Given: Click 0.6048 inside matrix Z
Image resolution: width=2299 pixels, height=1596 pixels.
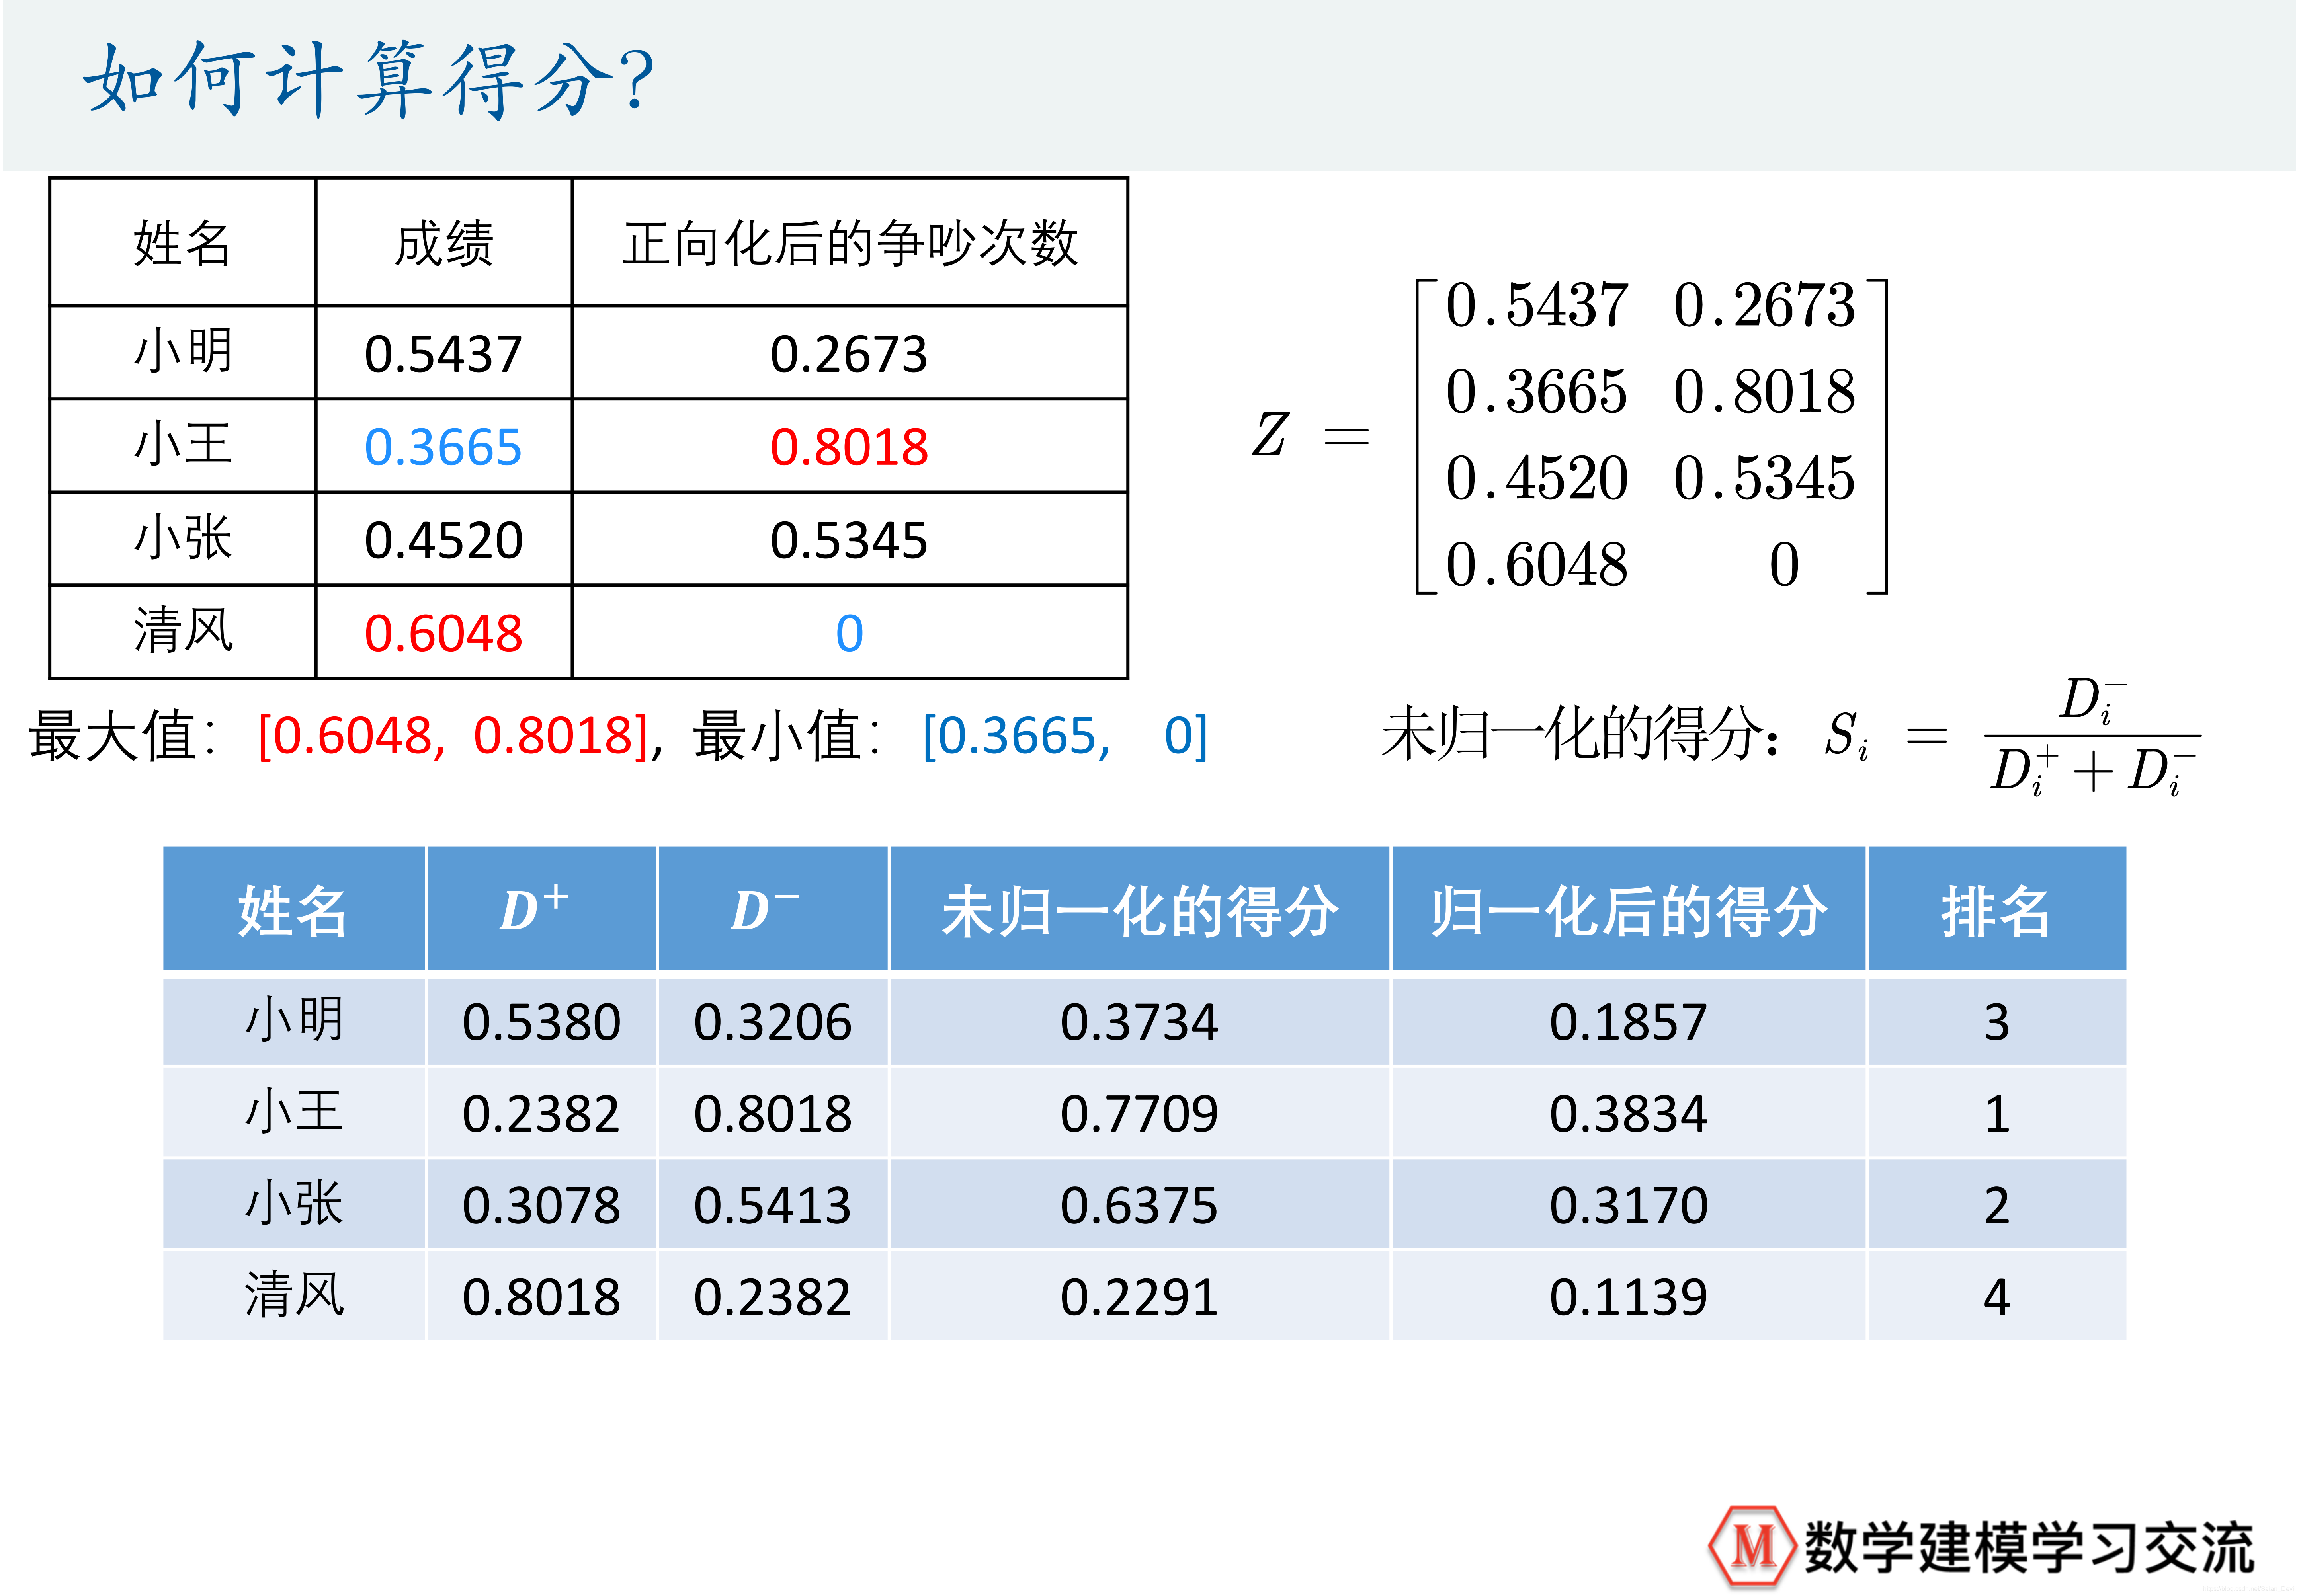Looking at the screenshot, I should 1537,565.
